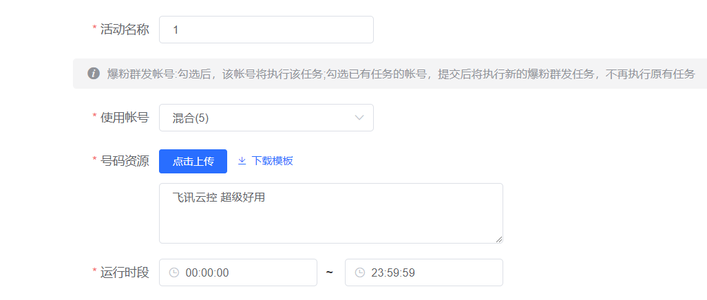Click the tilde separator between the time fields
707x300 pixels.
[x=330, y=272]
